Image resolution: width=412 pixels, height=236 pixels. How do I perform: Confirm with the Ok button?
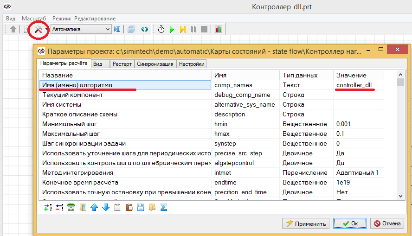pyautogui.click(x=350, y=223)
